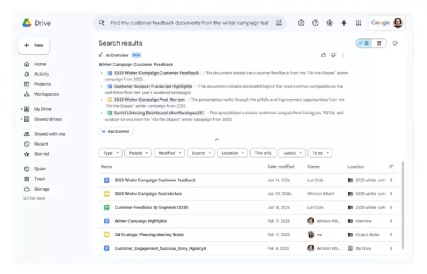Open the Starred section

point(41,153)
